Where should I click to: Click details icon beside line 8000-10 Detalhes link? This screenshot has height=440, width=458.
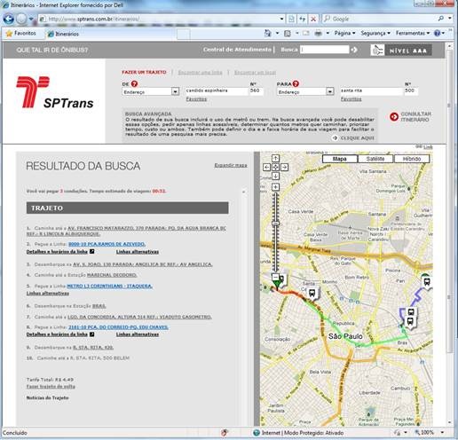click(x=92, y=251)
